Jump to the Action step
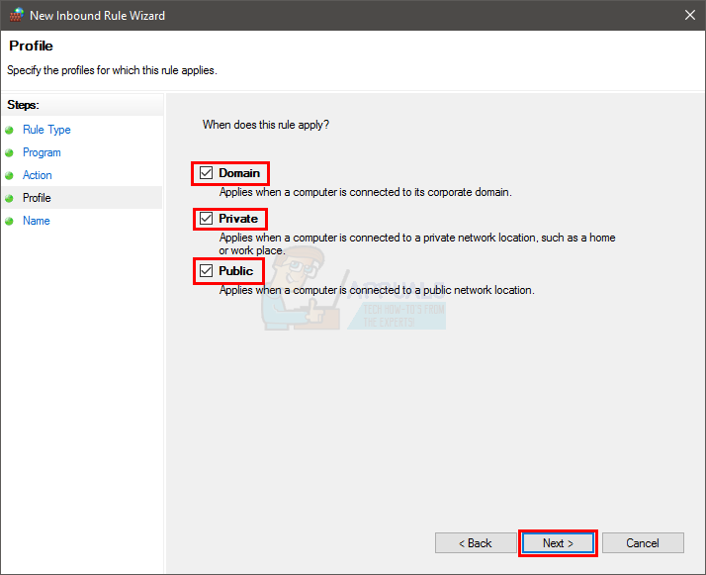706x575 pixels. point(38,175)
